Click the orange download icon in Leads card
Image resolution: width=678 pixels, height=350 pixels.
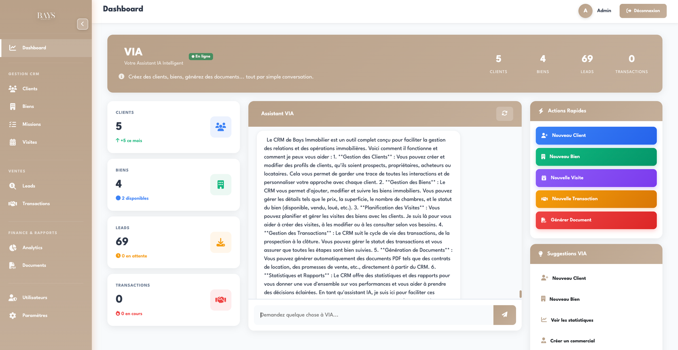[x=220, y=242]
